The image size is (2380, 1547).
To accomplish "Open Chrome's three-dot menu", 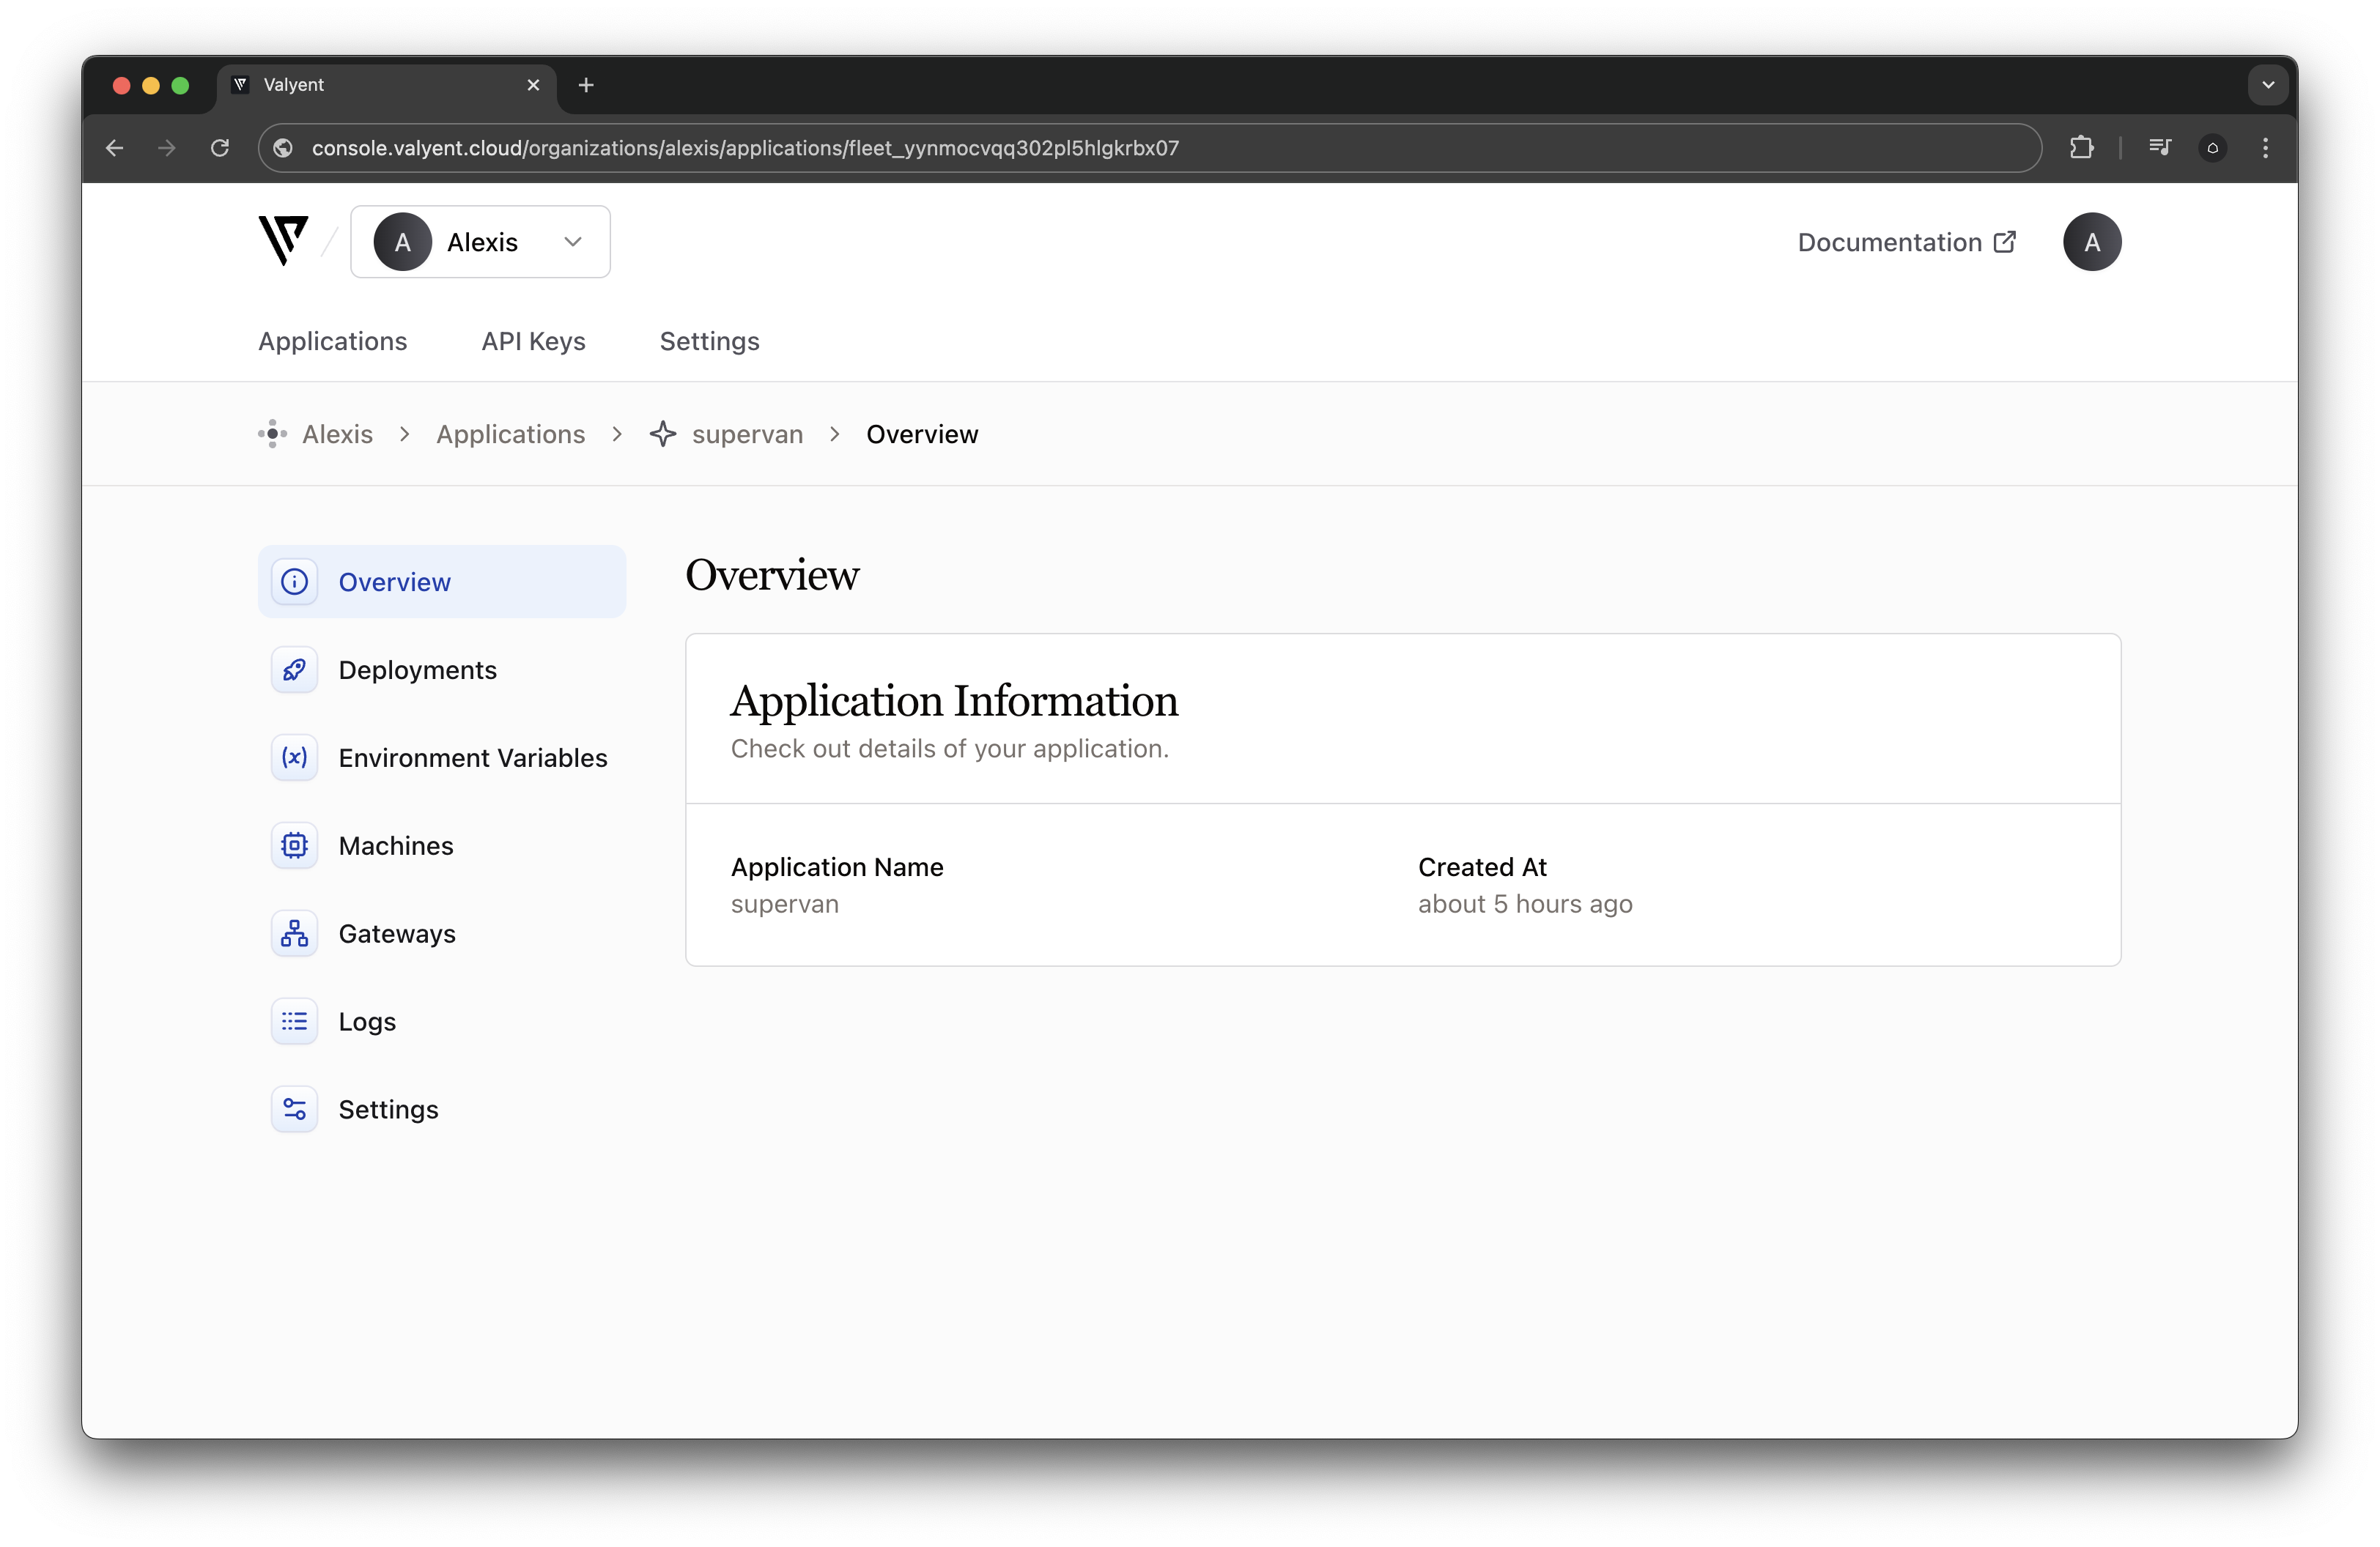I will 2265,148.
